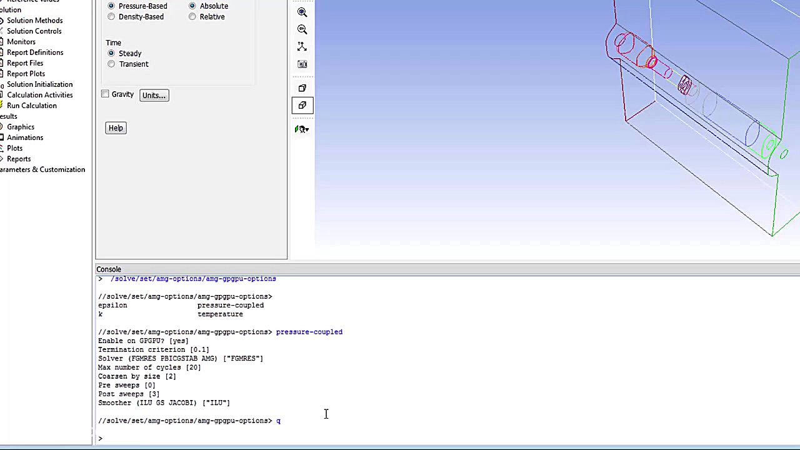Select Steady time option
The image size is (800, 450).
[111, 54]
